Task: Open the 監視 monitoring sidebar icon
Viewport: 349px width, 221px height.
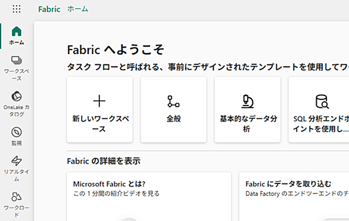Action: click(17, 132)
